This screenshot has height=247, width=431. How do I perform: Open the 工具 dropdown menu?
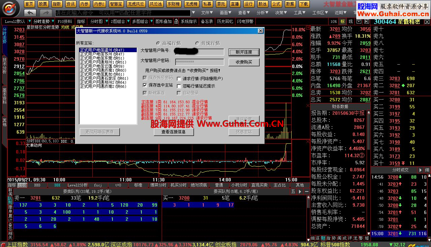point(299,13)
